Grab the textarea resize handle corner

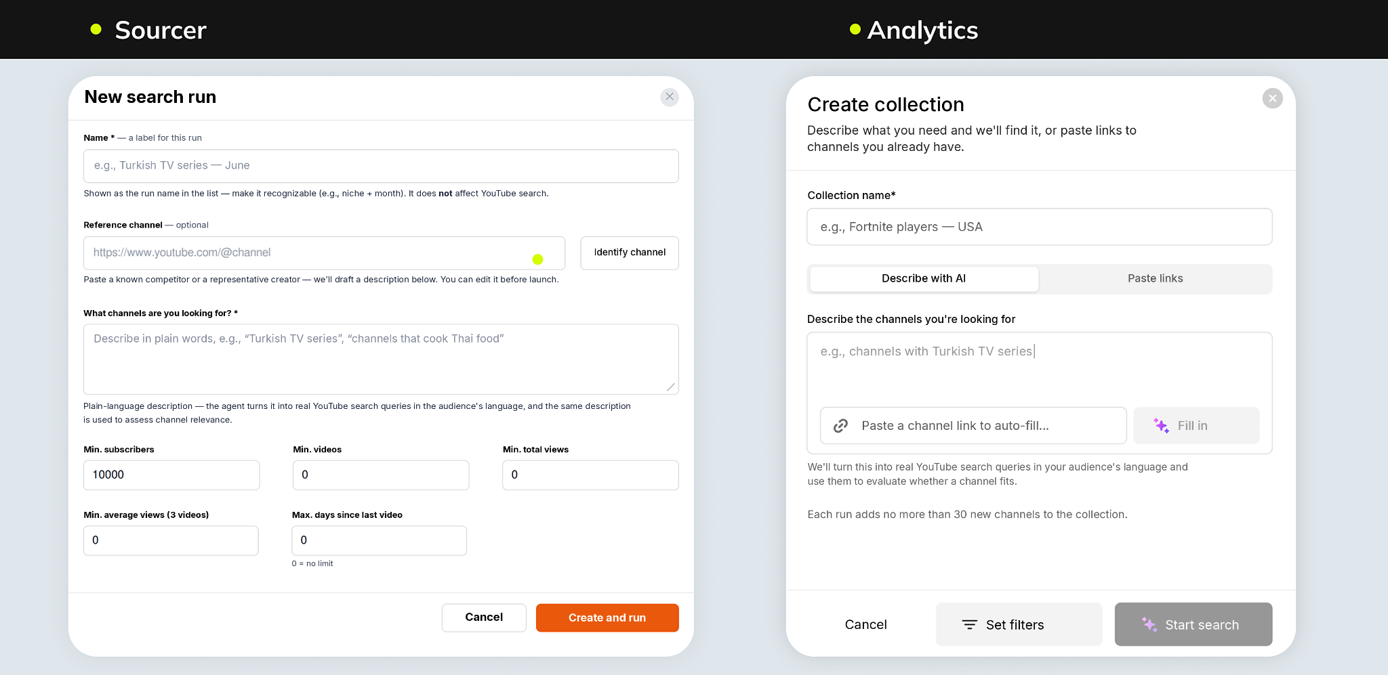(670, 387)
